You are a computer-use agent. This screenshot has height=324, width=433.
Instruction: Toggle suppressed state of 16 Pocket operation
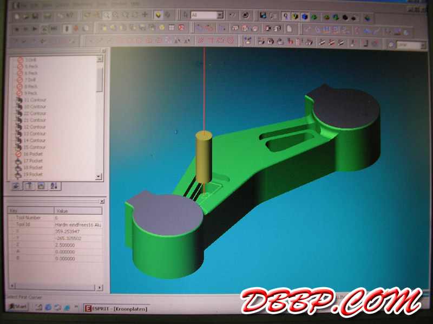coord(20,154)
